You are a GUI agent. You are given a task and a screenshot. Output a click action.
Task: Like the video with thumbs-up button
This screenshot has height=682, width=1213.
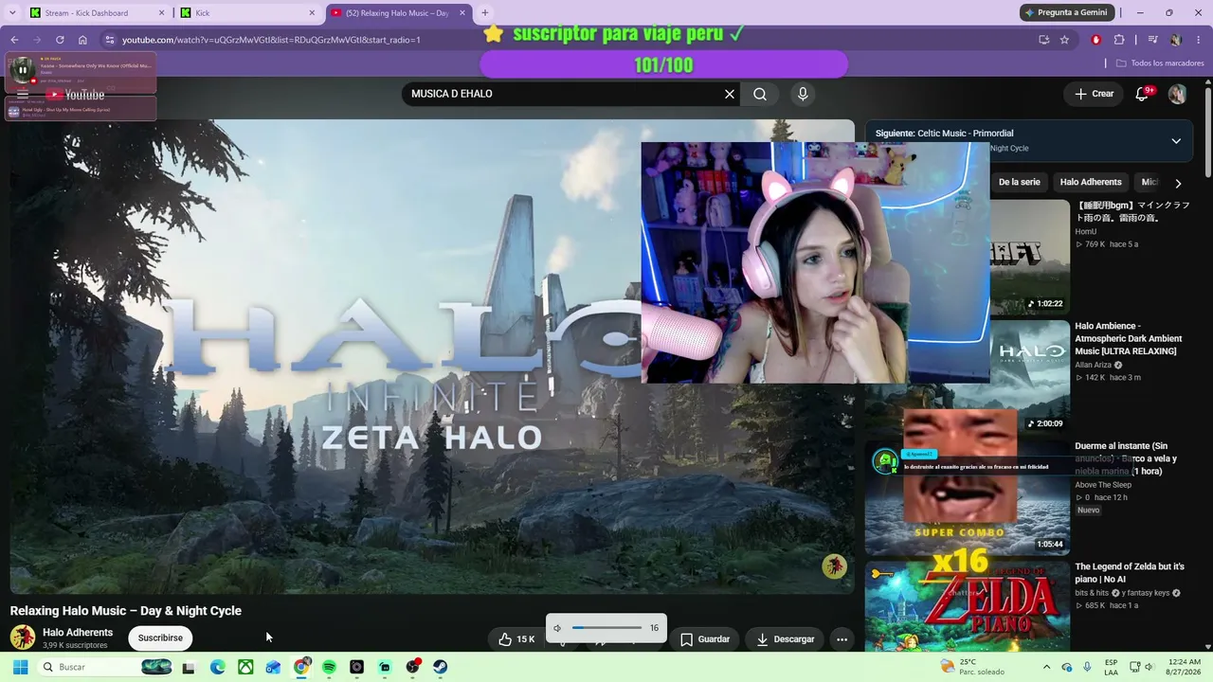click(516, 639)
